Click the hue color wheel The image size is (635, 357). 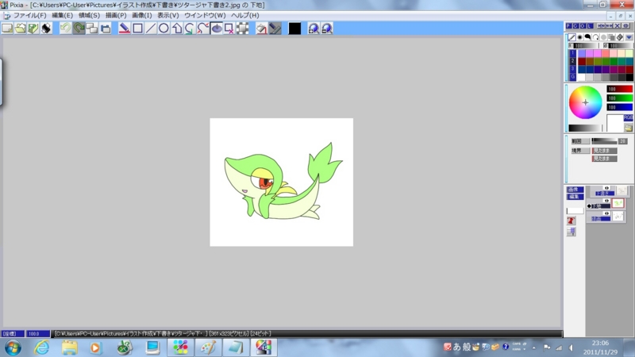585,102
